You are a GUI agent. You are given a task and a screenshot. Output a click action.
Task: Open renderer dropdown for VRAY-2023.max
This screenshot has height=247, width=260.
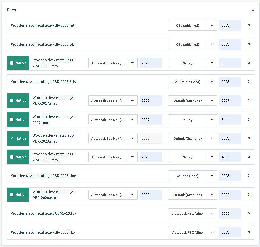click(212, 63)
